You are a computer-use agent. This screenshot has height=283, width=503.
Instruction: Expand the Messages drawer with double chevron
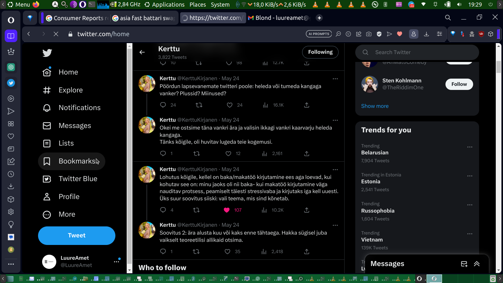477,264
